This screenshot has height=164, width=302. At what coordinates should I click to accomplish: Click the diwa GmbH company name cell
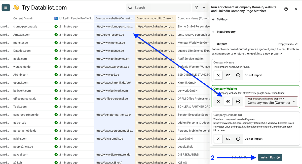(185, 139)
